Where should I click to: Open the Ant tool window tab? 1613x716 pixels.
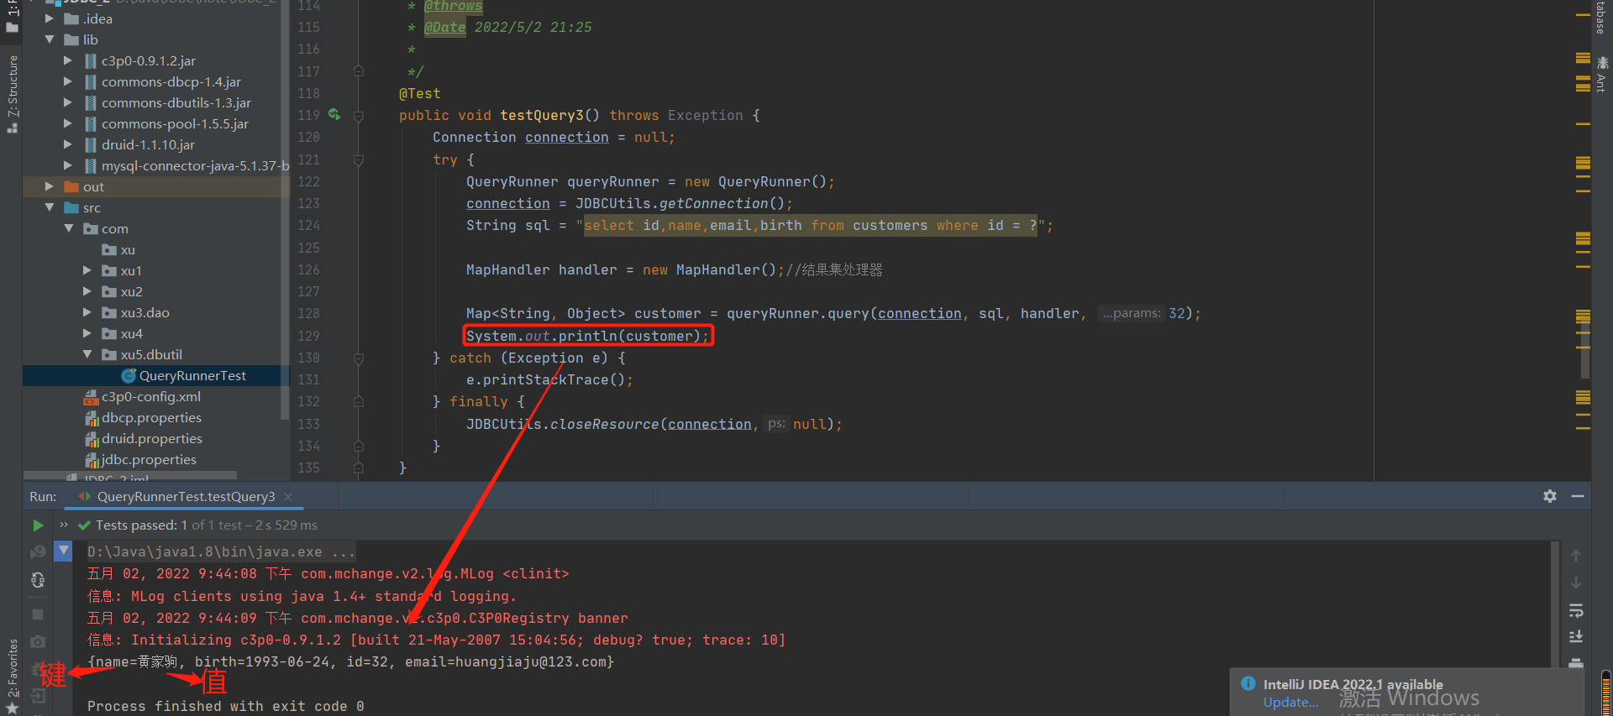point(1601,74)
